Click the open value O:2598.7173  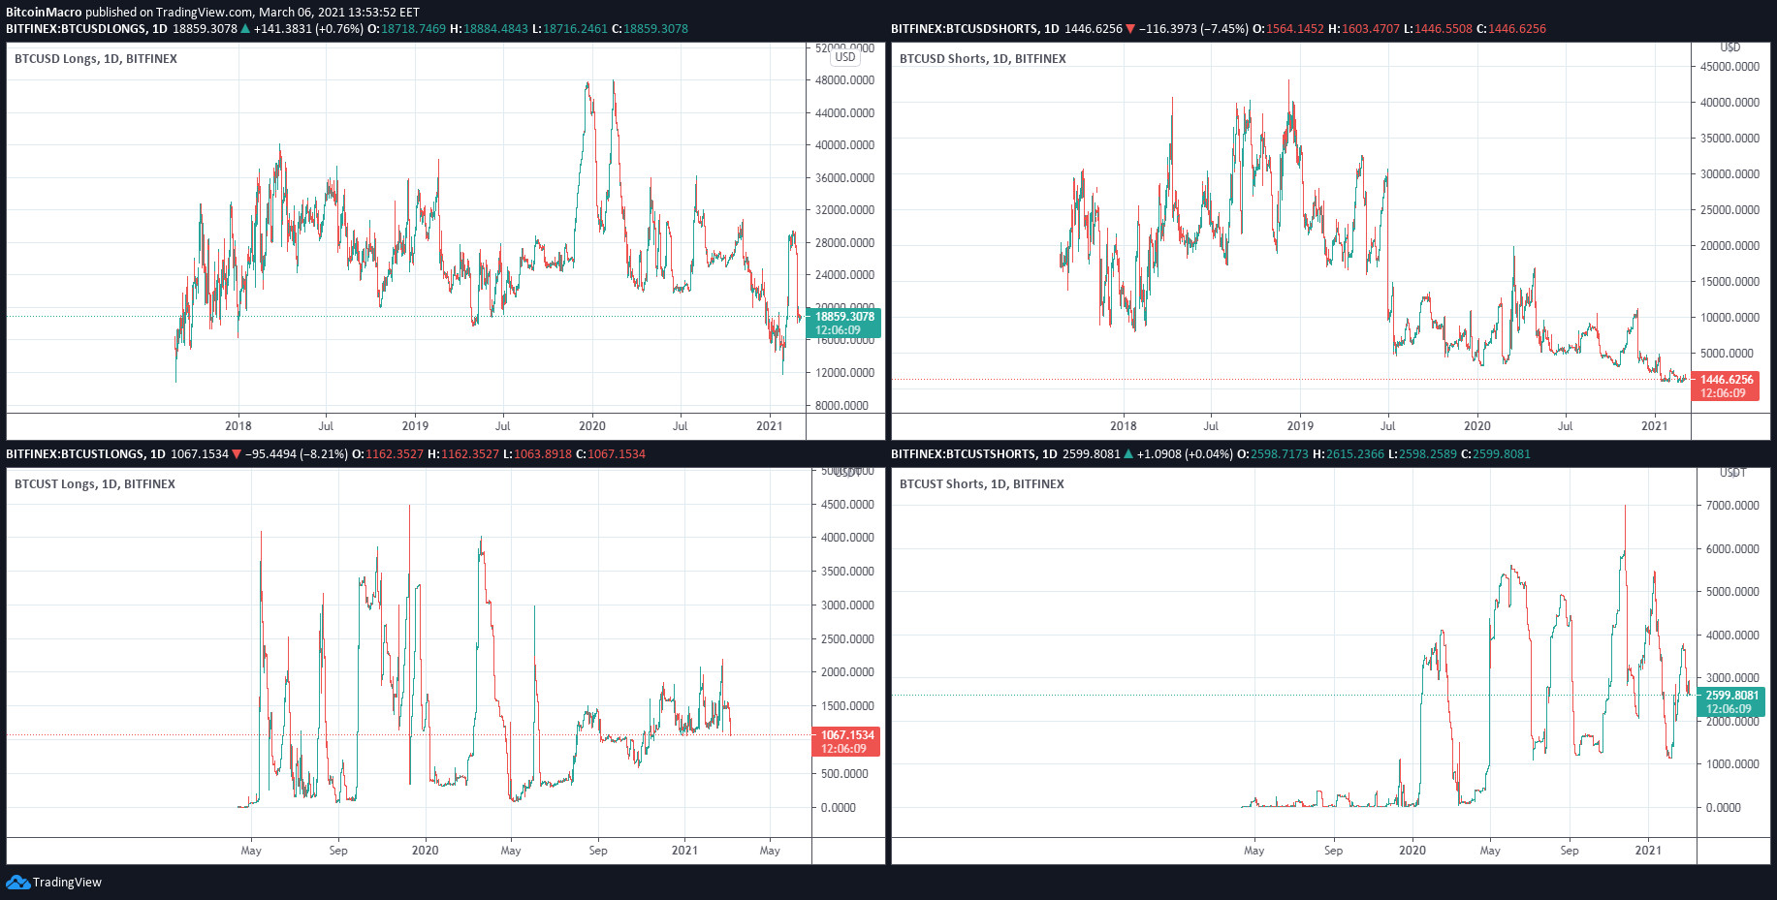1274,454
